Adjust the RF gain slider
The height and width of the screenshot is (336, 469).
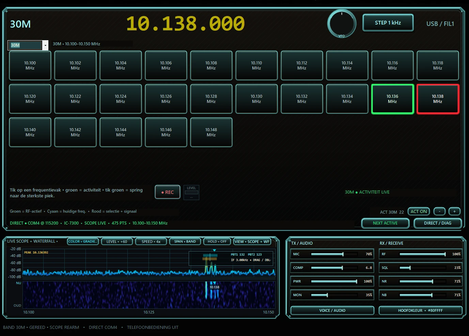pos(423,254)
